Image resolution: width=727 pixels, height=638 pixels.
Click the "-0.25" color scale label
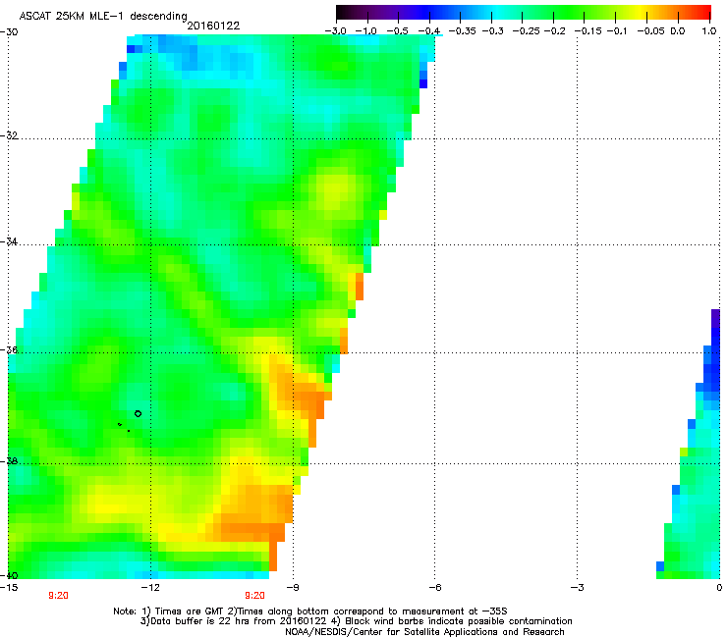pyautogui.click(x=526, y=31)
